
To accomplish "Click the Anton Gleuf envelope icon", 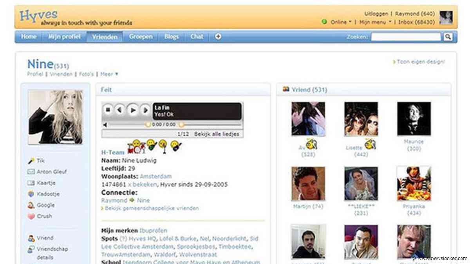I will coord(31,172).
